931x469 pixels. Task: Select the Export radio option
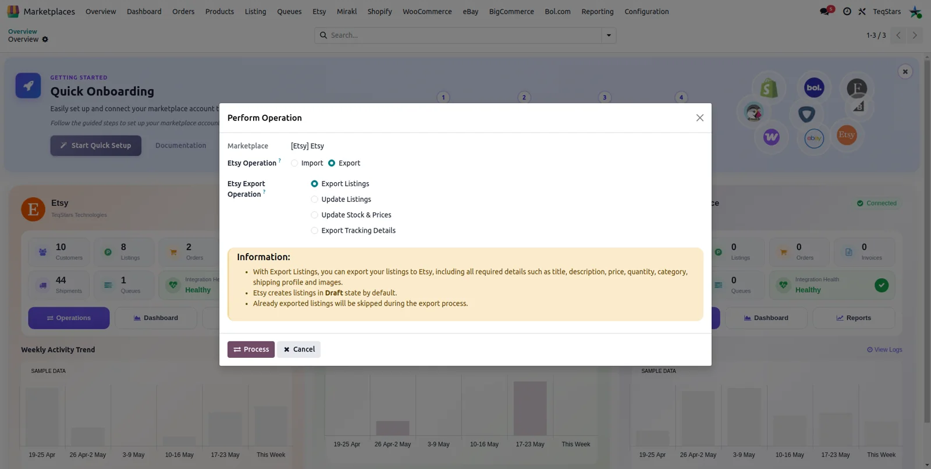coord(332,164)
